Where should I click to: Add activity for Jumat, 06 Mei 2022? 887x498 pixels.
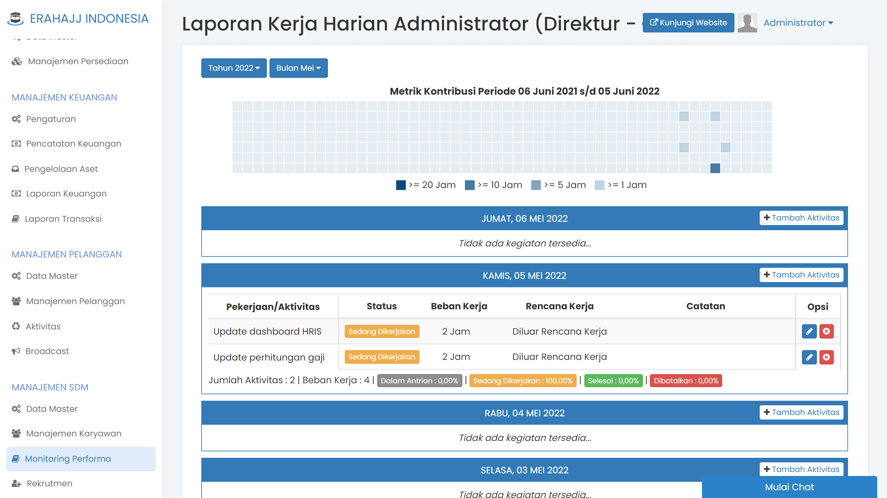[x=801, y=218]
